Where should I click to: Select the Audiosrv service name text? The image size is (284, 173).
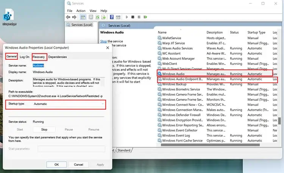click(x=38, y=66)
